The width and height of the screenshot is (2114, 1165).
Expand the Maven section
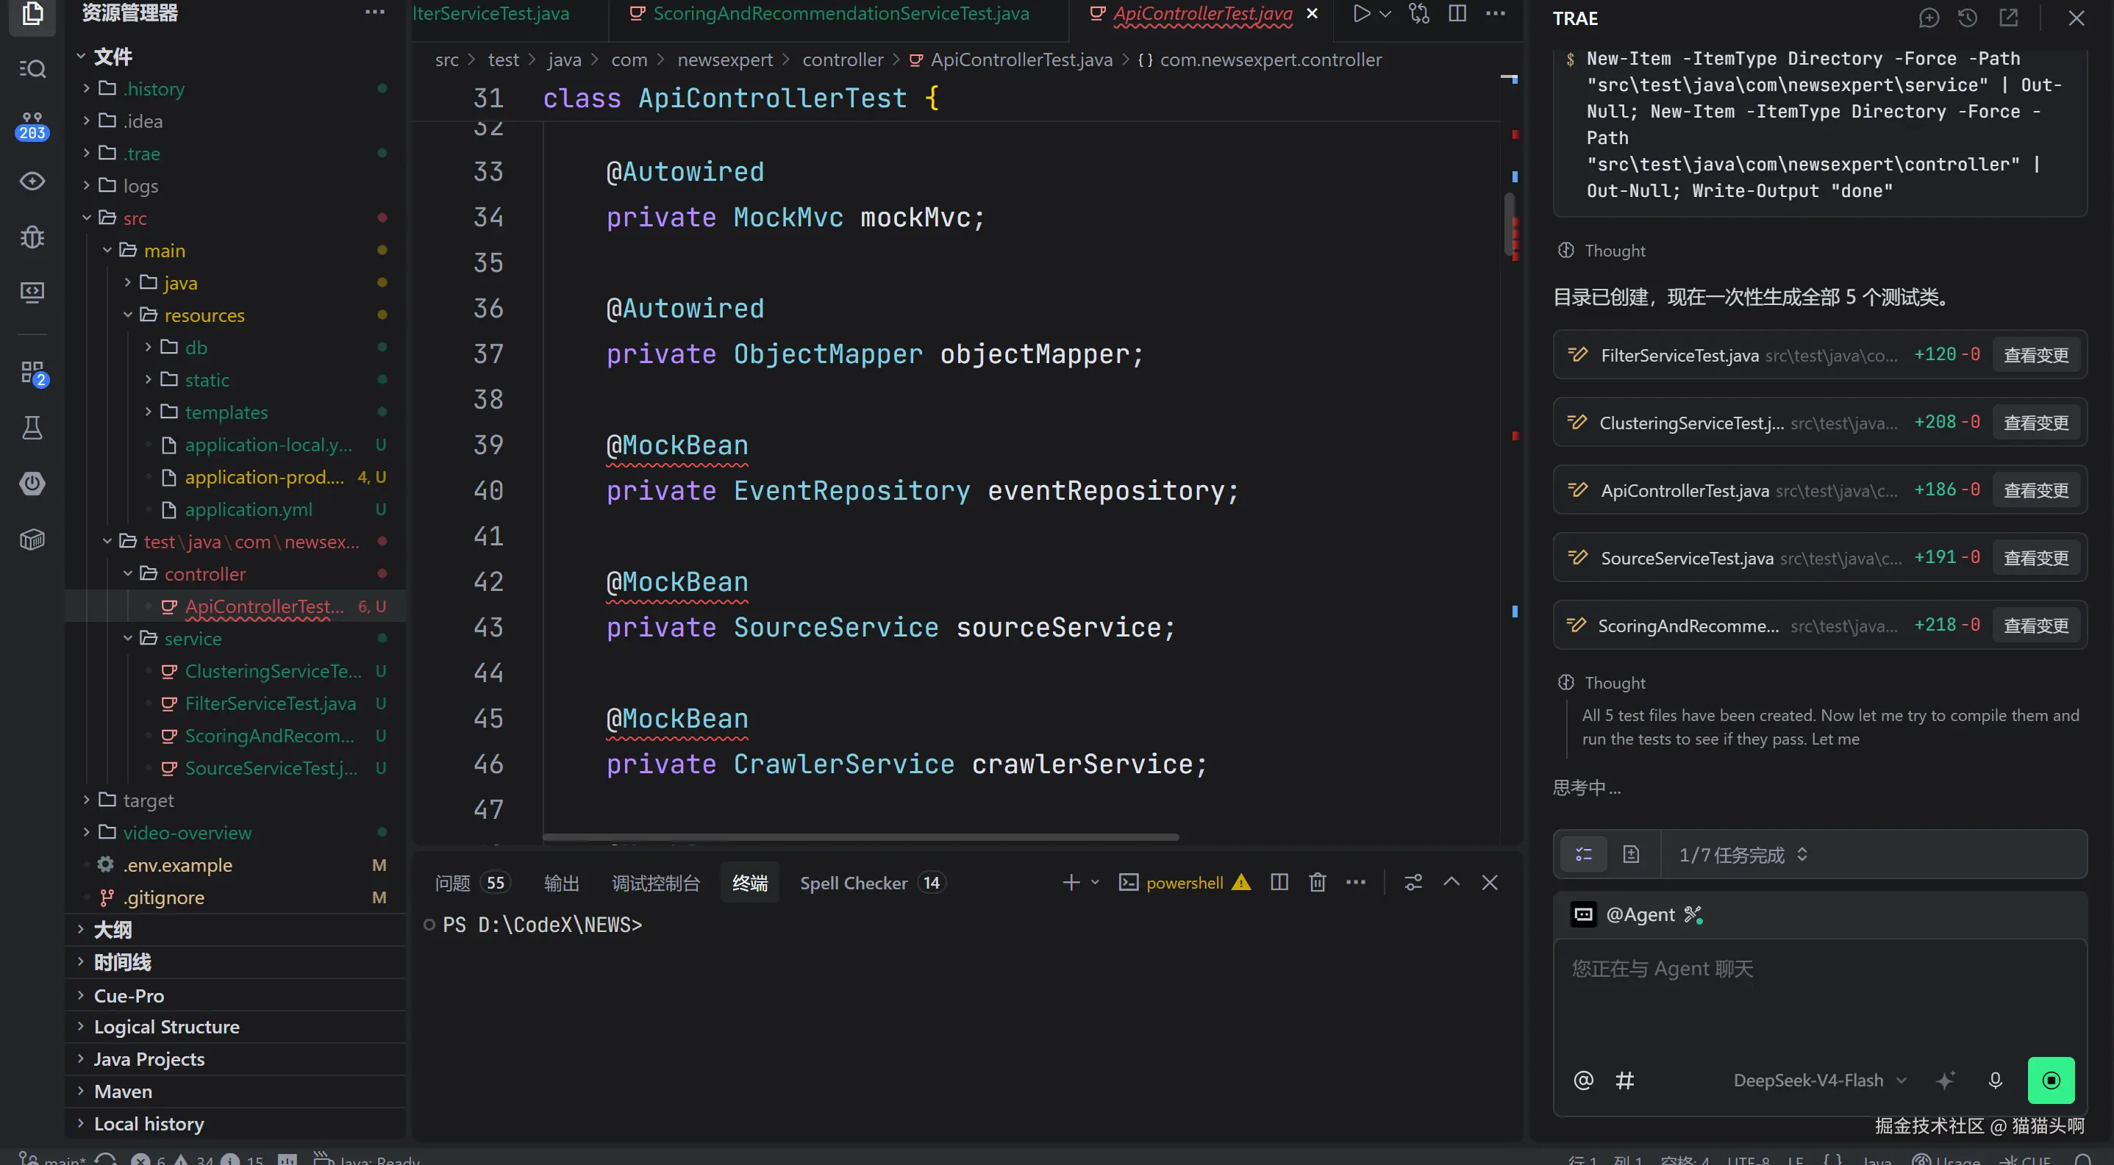point(235,1091)
